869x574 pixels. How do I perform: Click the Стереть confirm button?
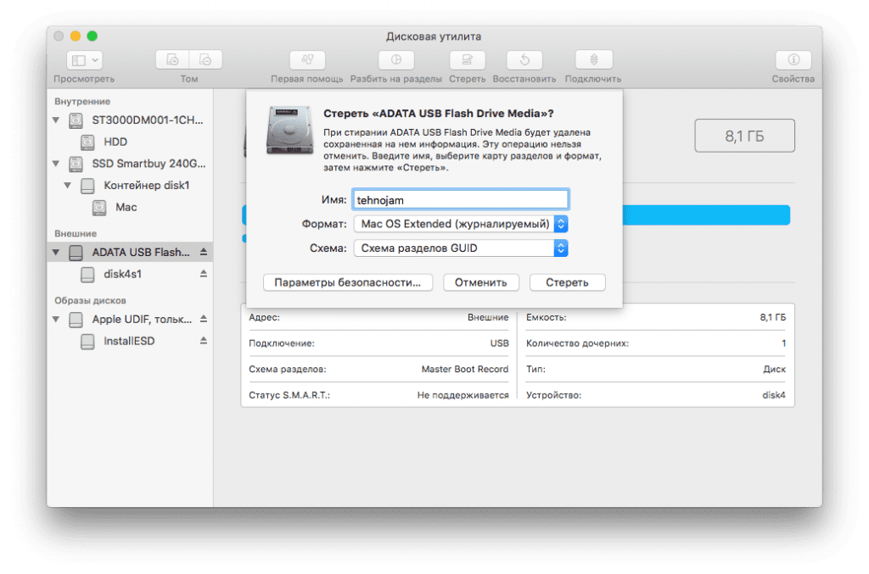[567, 282]
